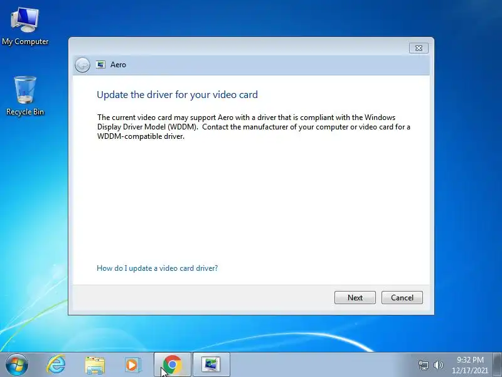Close the Aero troubleshooter dialog

pos(419,48)
